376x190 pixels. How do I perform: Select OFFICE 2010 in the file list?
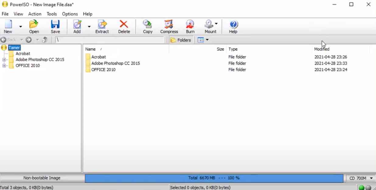(x=103, y=70)
